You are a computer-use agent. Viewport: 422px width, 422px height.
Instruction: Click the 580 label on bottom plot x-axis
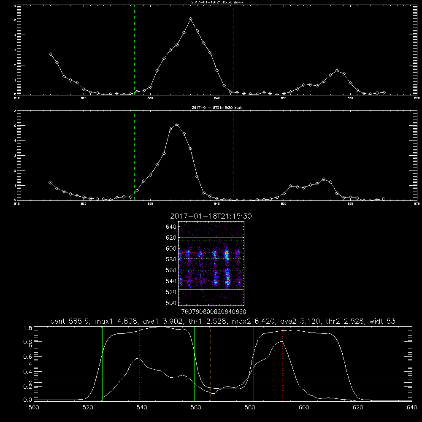250,408
